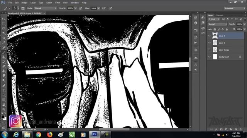Select the Rectangle shape tool

point(4,100)
